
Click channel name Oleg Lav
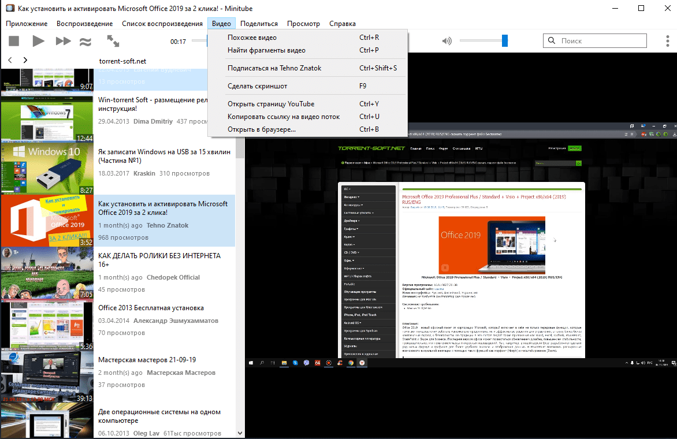click(x=146, y=433)
